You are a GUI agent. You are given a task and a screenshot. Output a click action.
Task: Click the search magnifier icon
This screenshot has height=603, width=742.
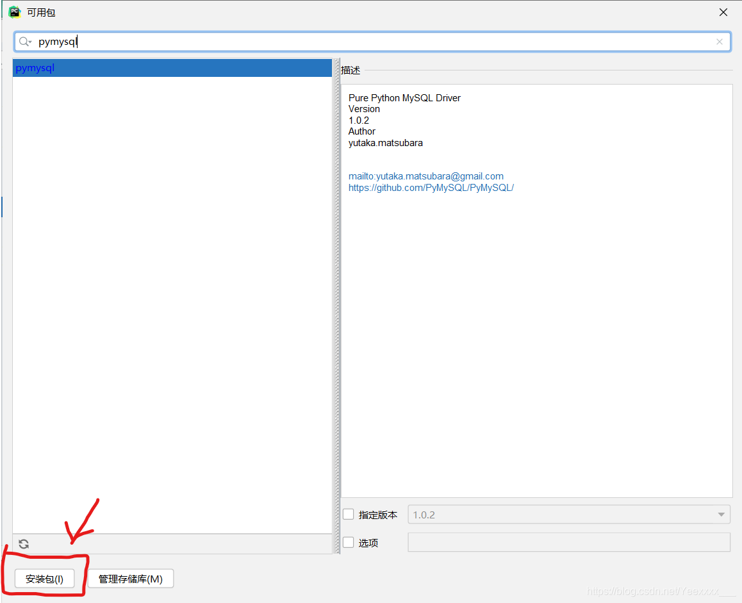tap(24, 42)
